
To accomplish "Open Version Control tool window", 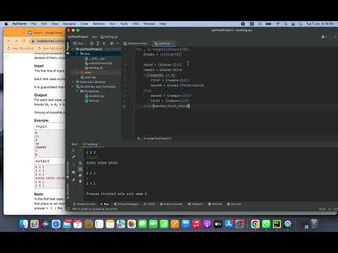I will [x=84, y=205].
